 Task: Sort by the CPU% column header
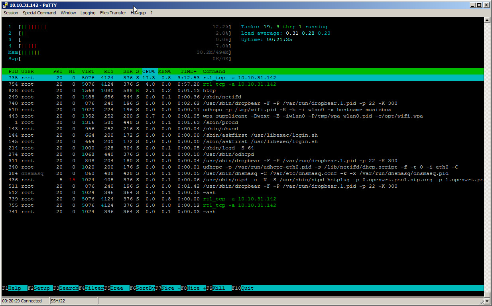click(x=149, y=71)
